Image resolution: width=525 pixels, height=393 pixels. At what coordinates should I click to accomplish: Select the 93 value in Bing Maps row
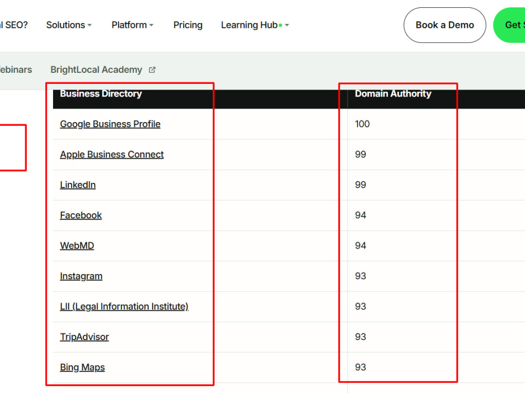point(361,367)
